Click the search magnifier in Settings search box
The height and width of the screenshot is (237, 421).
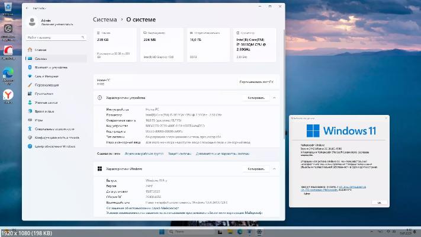point(83,37)
